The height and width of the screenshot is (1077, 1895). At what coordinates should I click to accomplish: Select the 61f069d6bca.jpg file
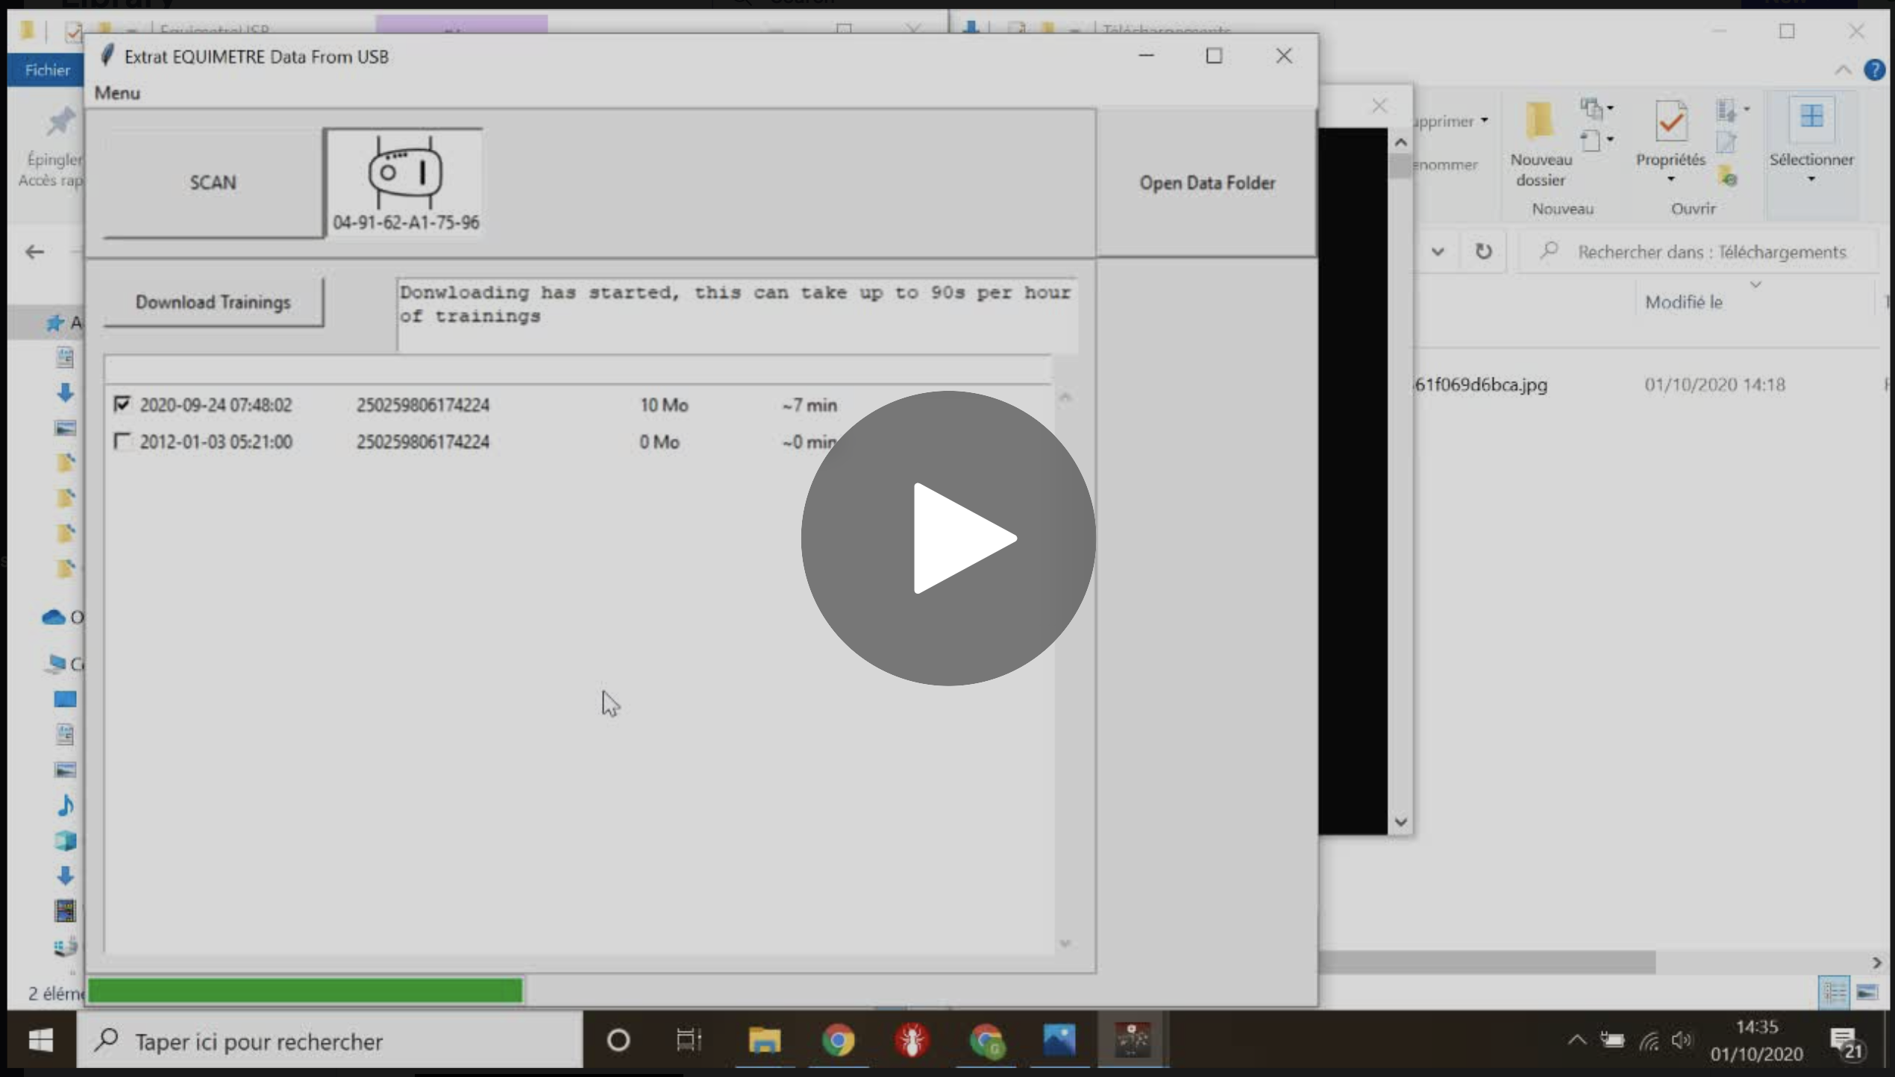[x=1481, y=385]
